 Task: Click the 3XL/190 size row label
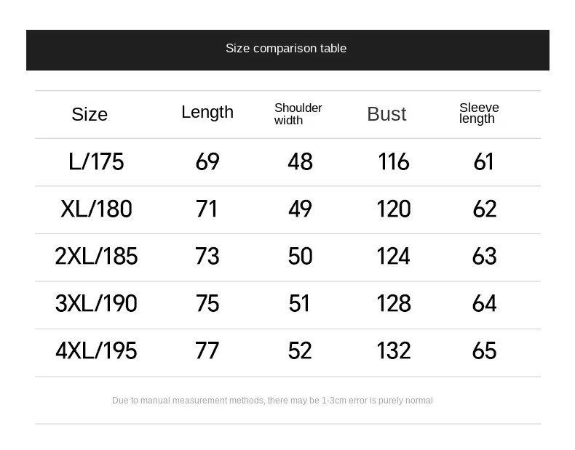click(x=96, y=304)
